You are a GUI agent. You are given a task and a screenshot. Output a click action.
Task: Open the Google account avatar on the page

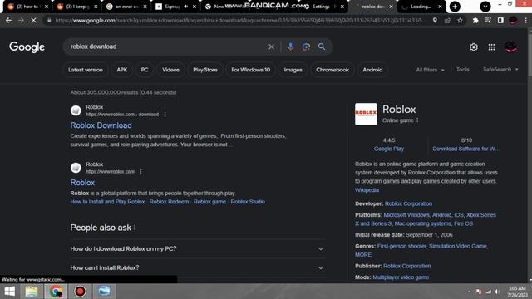click(x=510, y=47)
